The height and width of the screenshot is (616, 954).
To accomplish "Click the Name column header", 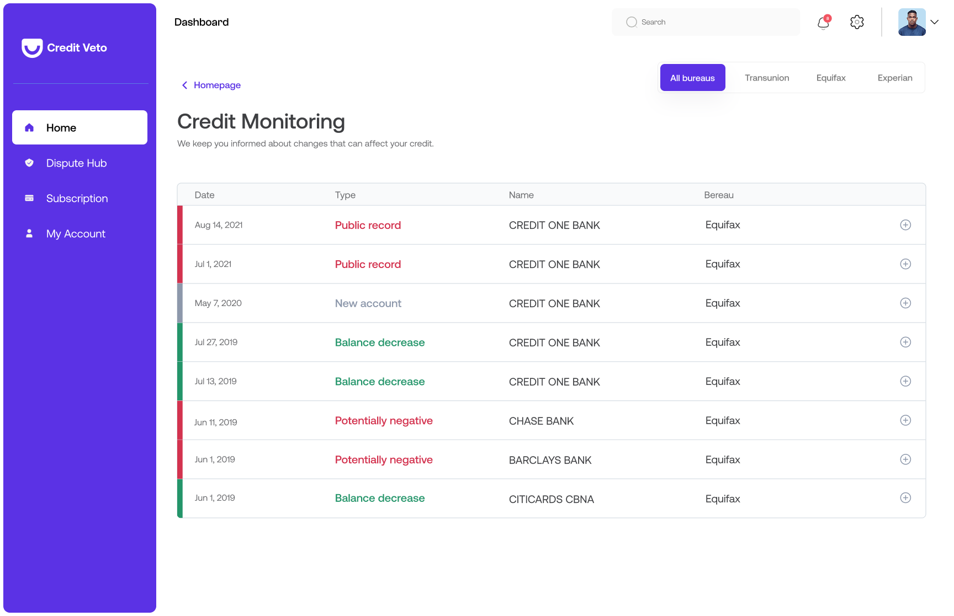I will pos(521,195).
